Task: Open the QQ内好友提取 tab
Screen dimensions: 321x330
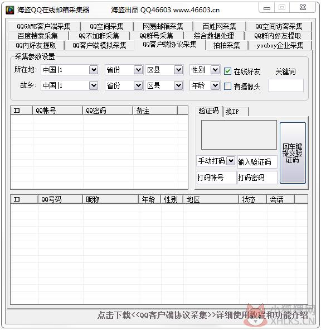Action: tap(36, 45)
